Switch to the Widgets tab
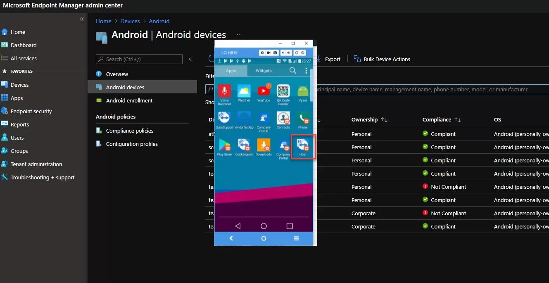The width and height of the screenshot is (549, 283). click(264, 71)
